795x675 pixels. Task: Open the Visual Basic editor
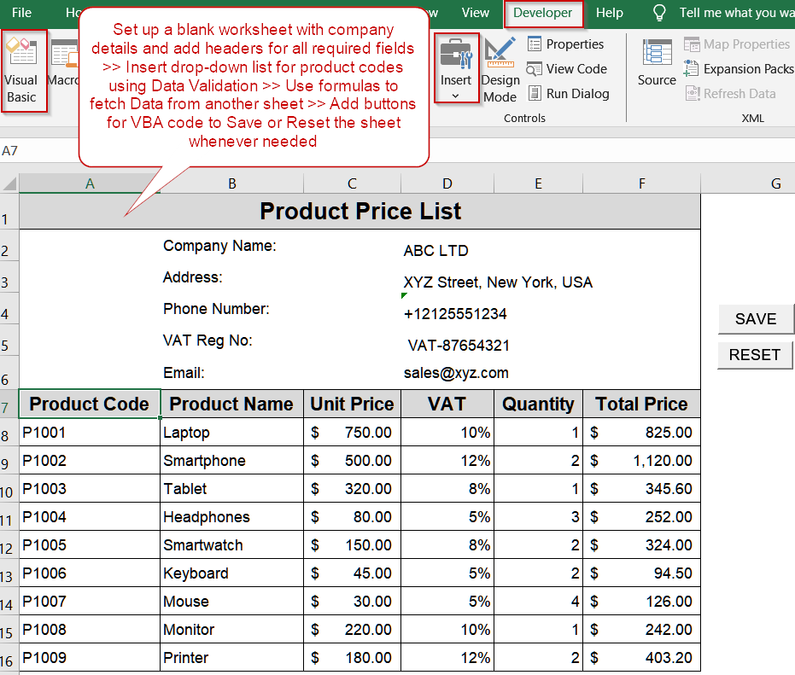(22, 70)
